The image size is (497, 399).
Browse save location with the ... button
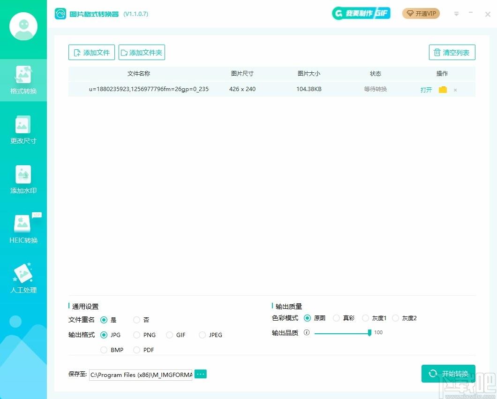(200, 374)
